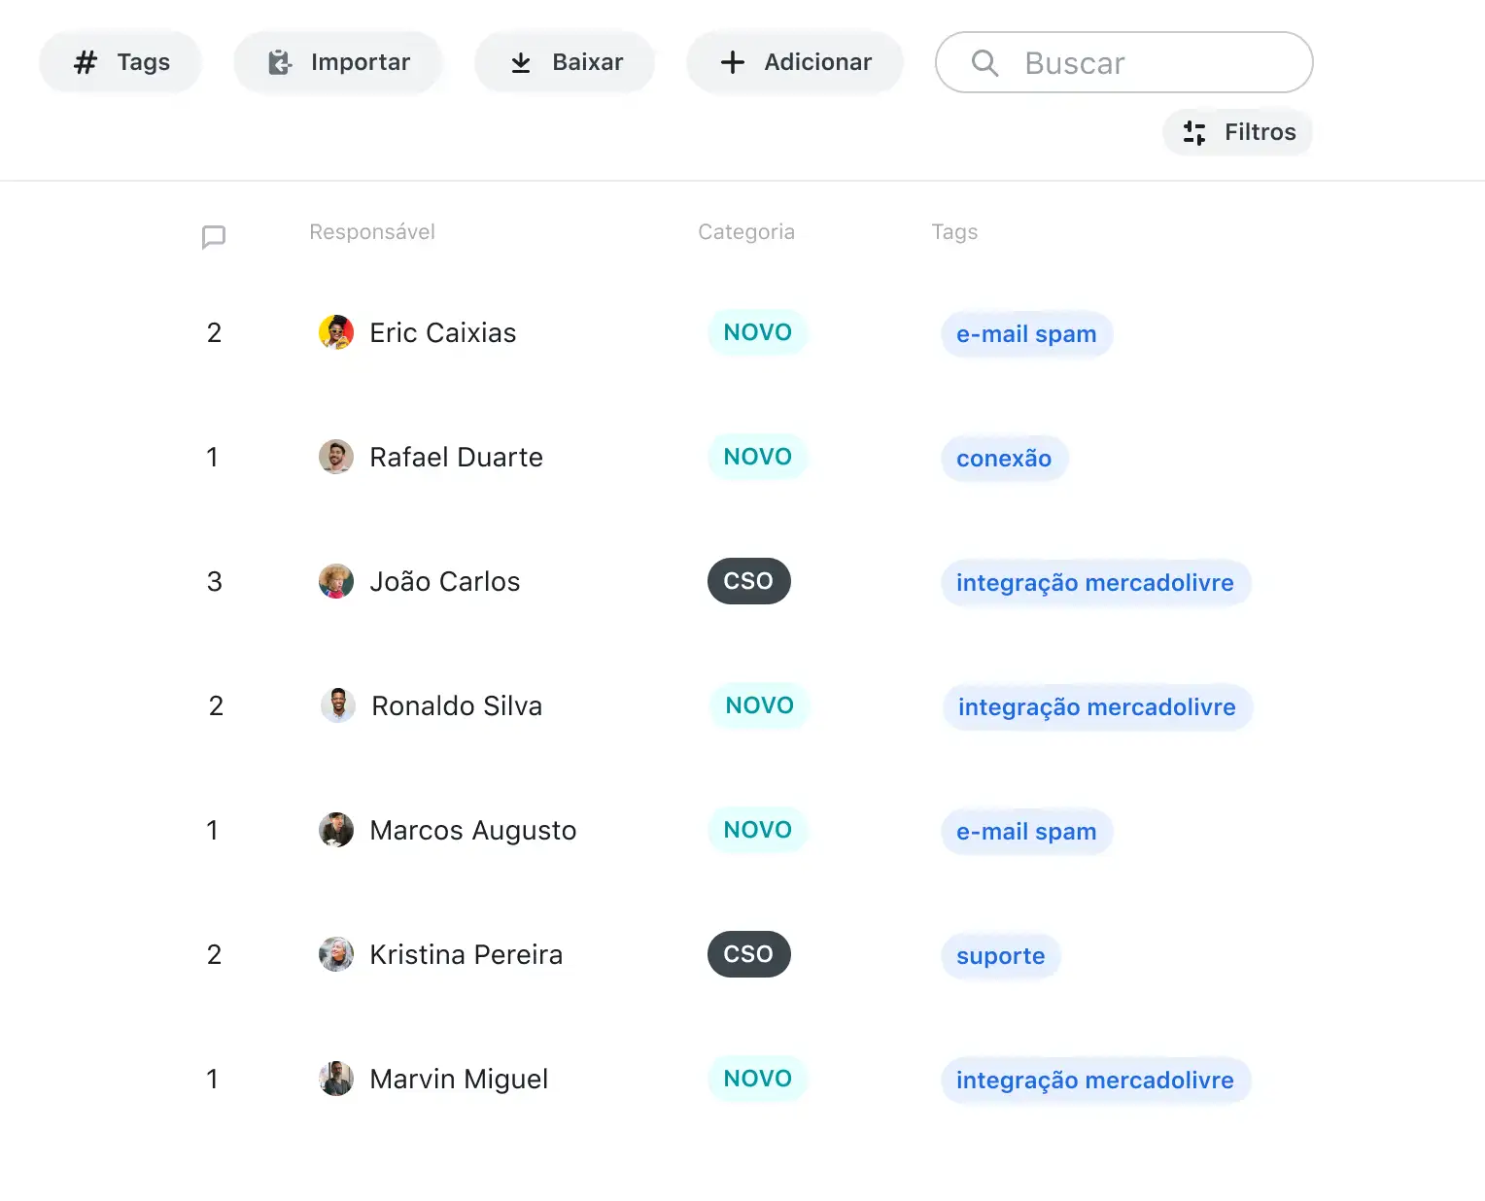Click Kristina Pereira's profile photo
The width and height of the screenshot is (1485, 1201).
pyautogui.click(x=336, y=954)
